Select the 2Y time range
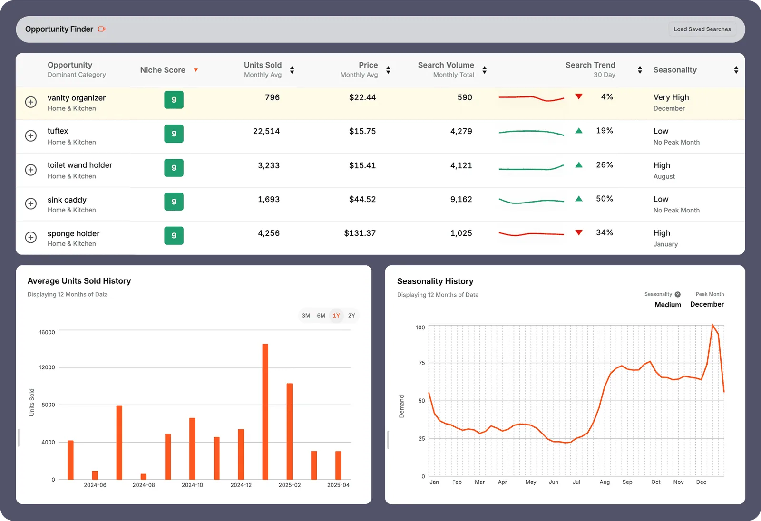 [x=351, y=316]
